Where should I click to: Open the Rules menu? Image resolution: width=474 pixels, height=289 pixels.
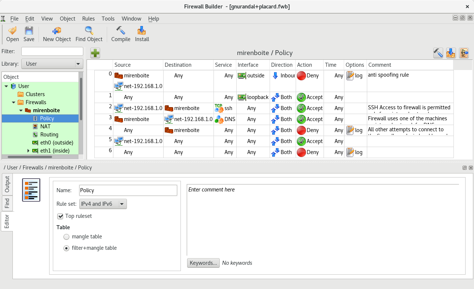click(x=88, y=19)
